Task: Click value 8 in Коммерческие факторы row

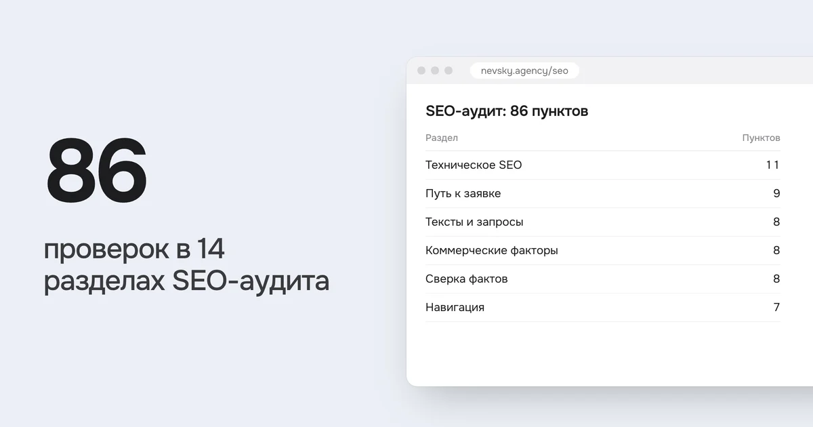Action: [x=776, y=250]
